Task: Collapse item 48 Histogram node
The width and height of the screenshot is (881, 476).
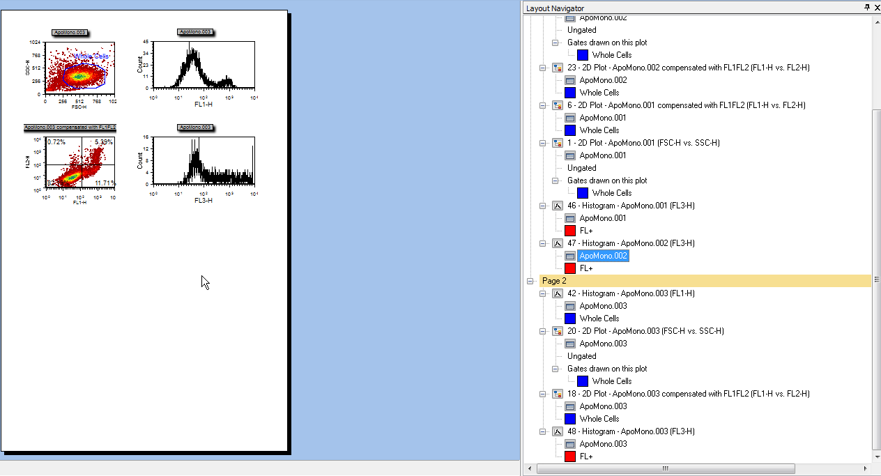Action: pyautogui.click(x=543, y=431)
